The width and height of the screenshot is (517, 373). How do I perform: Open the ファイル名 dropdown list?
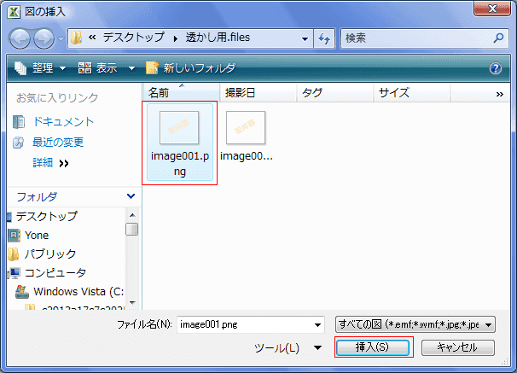pos(317,325)
